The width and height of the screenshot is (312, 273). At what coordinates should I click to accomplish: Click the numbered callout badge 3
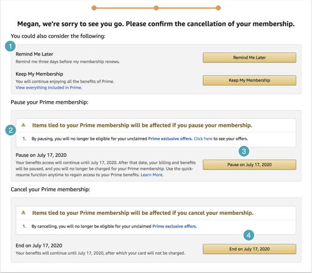tap(244, 151)
